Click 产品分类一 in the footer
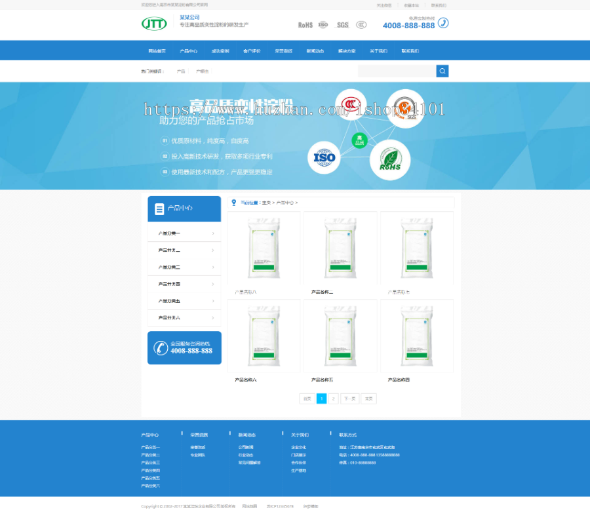The width and height of the screenshot is (590, 516). tap(151, 448)
